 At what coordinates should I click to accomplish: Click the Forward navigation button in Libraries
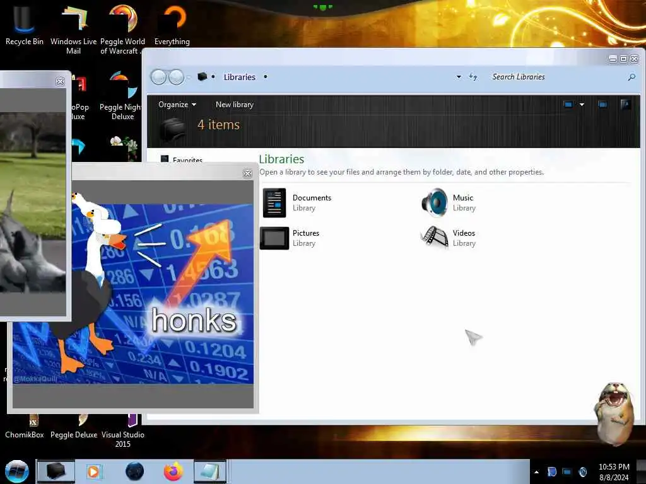tap(177, 77)
